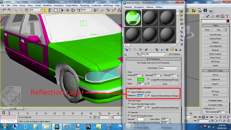Viewport: 231px width, 130px height.
Task: Open reference coordinate system View dropdown
Action: click(91, 10)
